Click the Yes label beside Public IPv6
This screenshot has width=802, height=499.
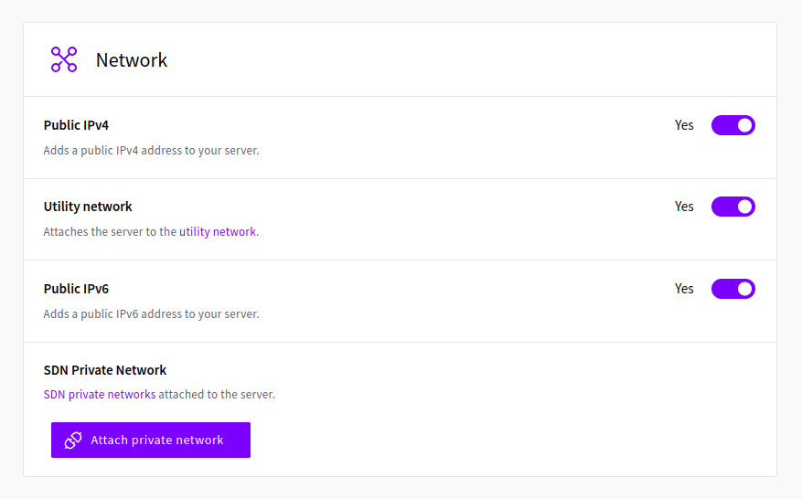(684, 289)
